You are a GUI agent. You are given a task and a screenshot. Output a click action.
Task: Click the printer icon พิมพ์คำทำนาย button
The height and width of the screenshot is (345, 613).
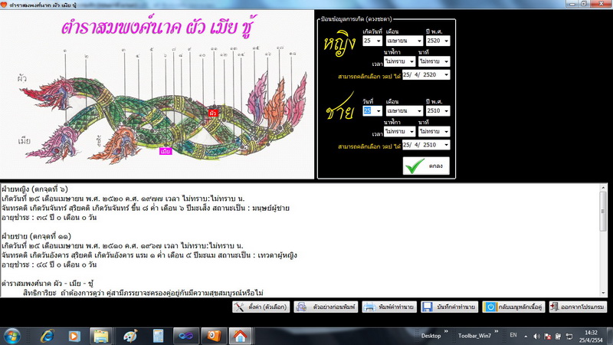point(389,307)
